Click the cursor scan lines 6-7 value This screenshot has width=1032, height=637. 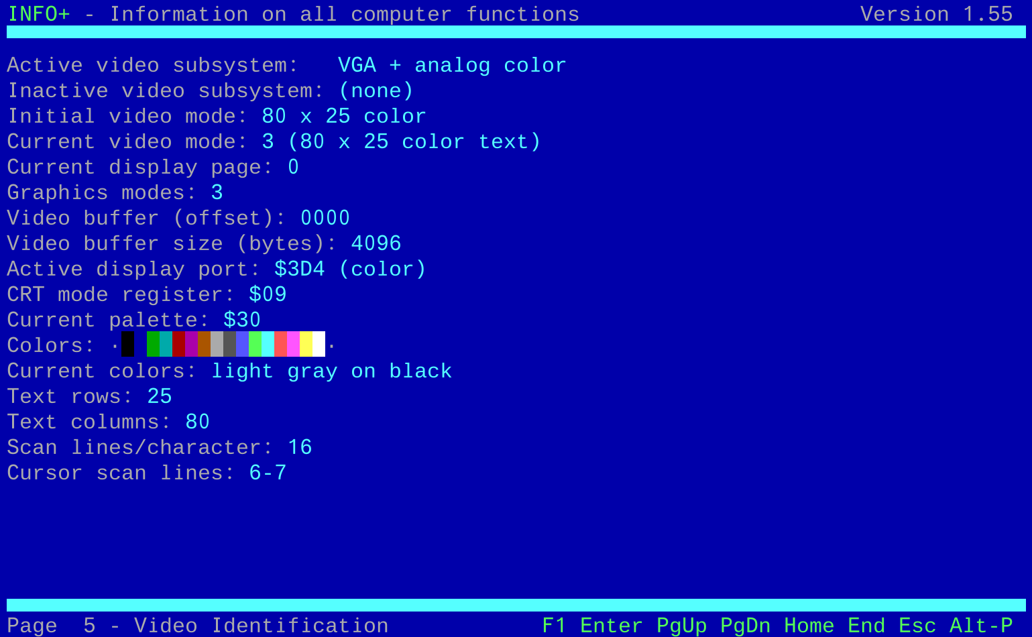tap(268, 473)
